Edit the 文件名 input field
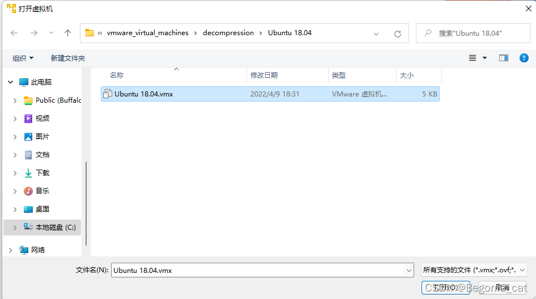The height and width of the screenshot is (299, 536). click(x=258, y=270)
